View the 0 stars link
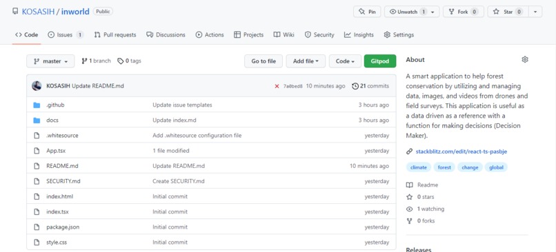Screen dimensions: 556x252 (420, 197)
